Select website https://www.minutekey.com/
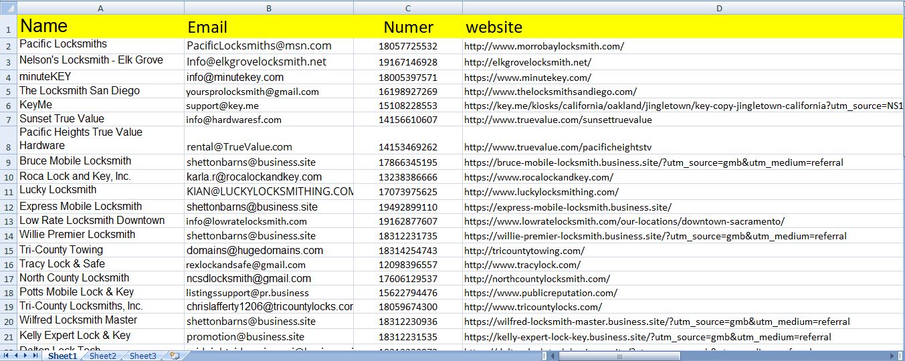 click(684, 77)
